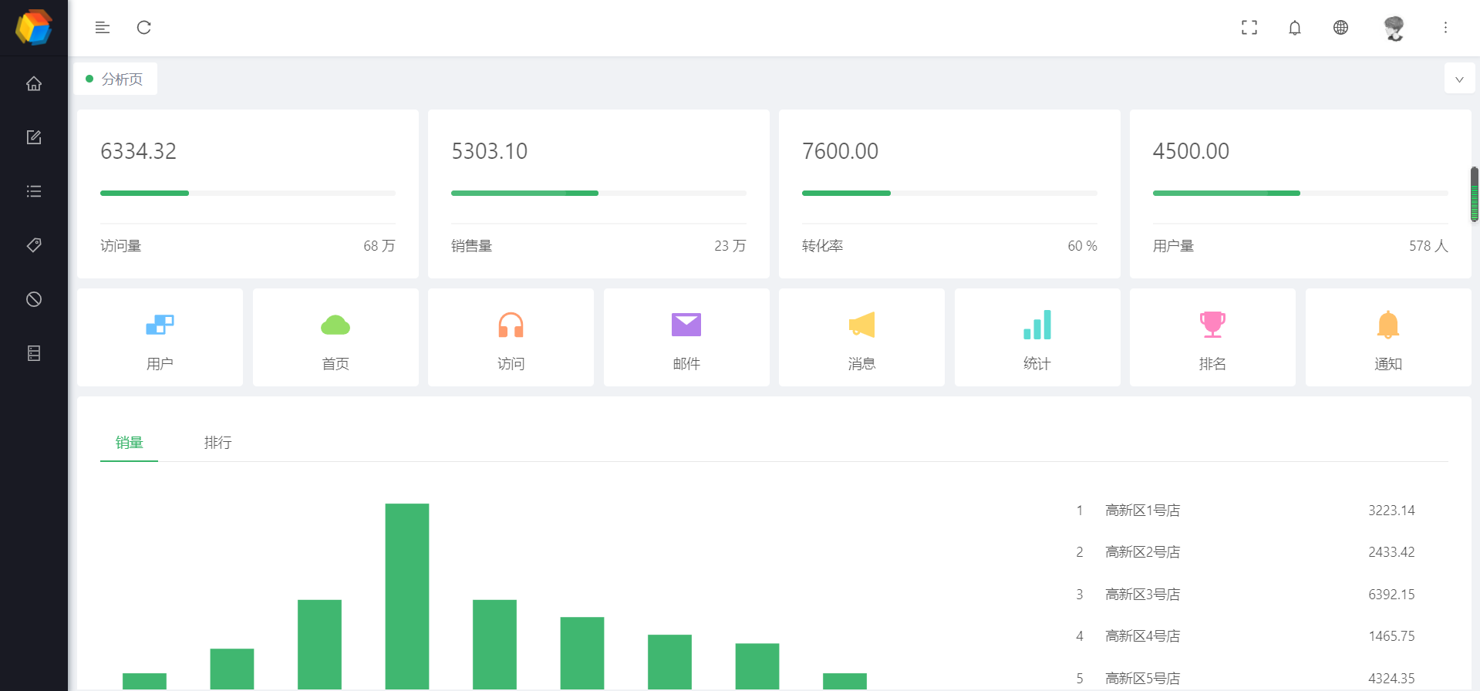Click the purple envelope 邮件 icon
The image size is (1480, 691).
coord(686,325)
